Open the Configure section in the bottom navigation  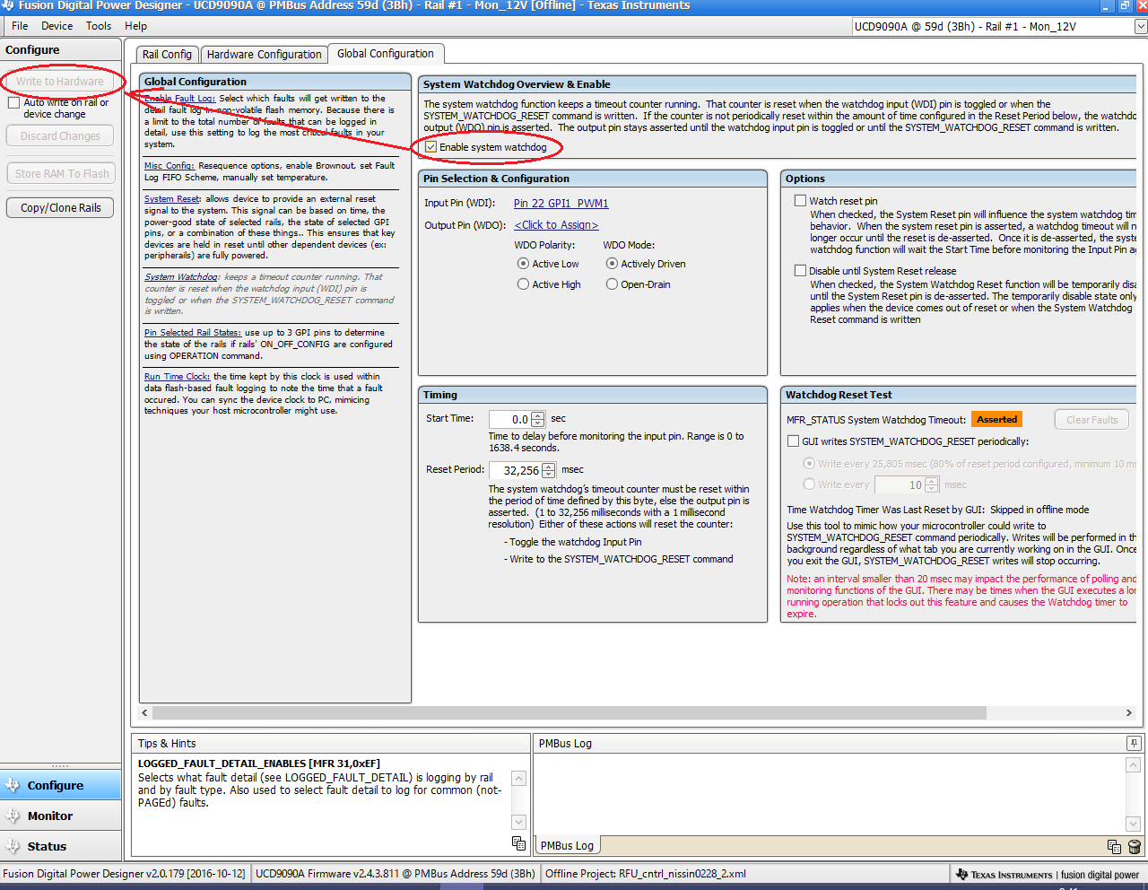60,785
